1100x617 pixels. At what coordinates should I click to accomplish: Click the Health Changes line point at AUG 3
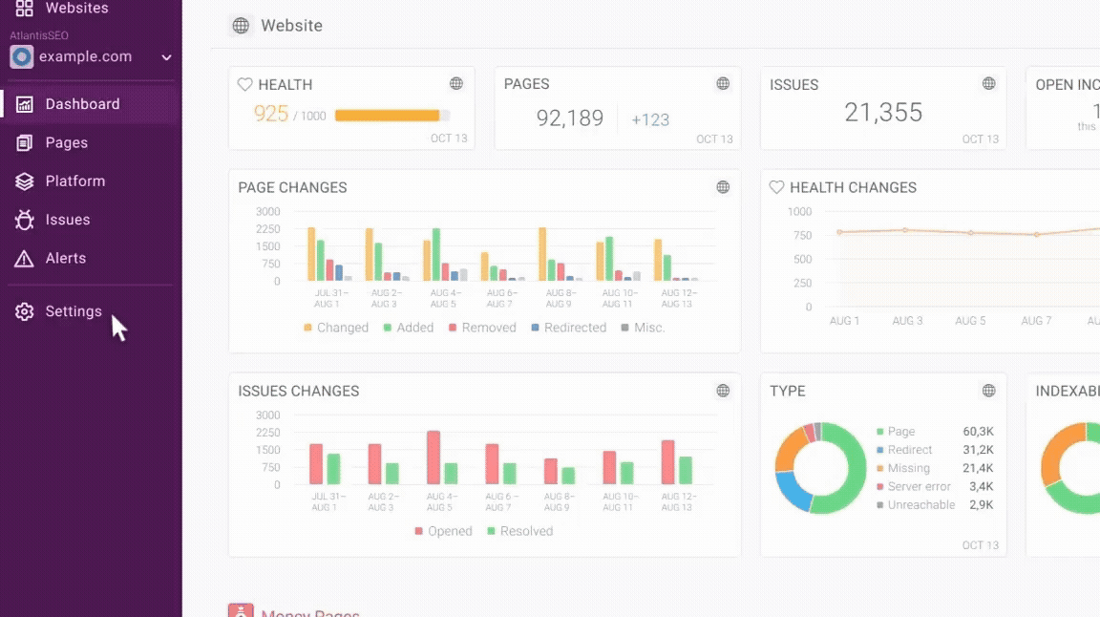tap(905, 229)
